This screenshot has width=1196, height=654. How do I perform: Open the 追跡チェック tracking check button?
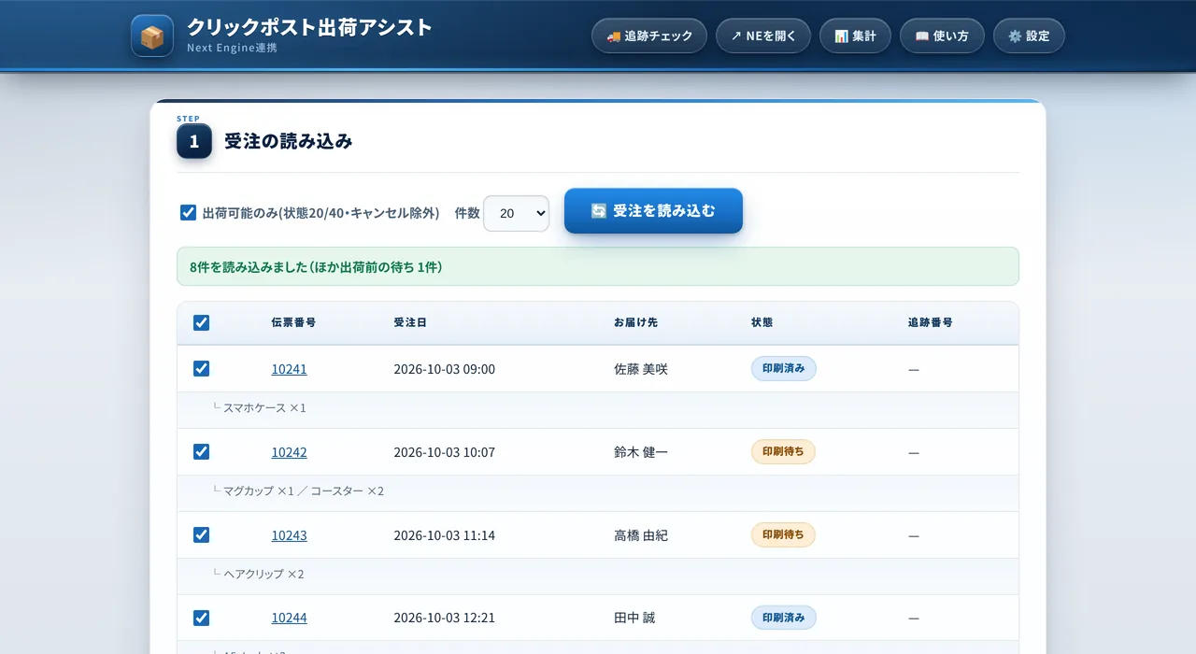click(x=649, y=36)
